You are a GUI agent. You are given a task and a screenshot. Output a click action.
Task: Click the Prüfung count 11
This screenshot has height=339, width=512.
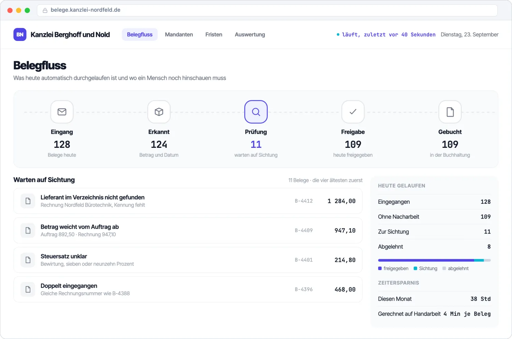[x=256, y=144]
